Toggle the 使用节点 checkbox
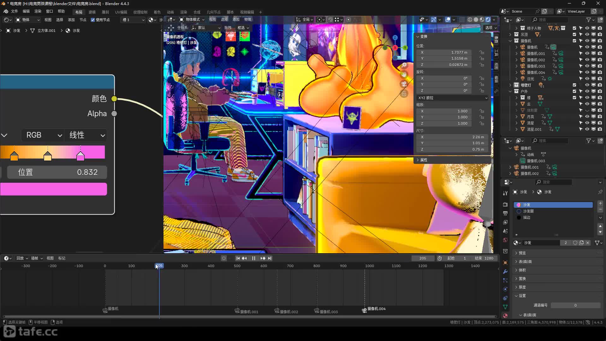The image size is (606, 341). coord(93,20)
